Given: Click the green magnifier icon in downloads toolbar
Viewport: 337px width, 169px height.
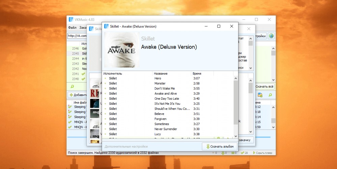Looking at the screenshot, I should (x=270, y=95).
